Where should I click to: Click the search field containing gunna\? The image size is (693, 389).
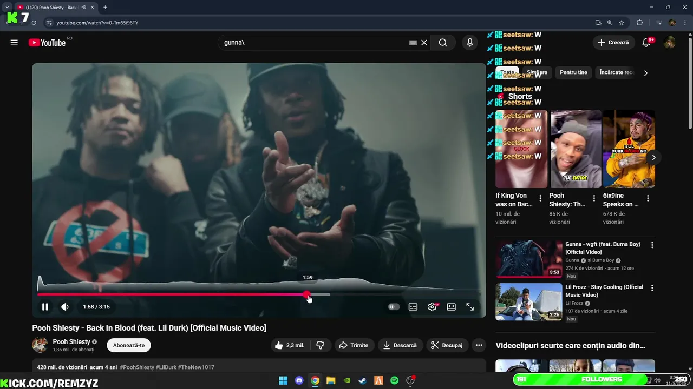click(314, 43)
